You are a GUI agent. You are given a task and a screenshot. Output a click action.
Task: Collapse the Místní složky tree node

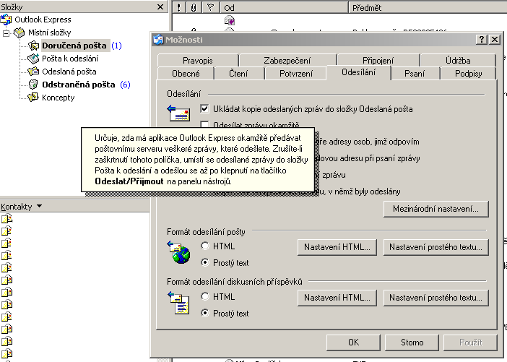[x=6, y=33]
